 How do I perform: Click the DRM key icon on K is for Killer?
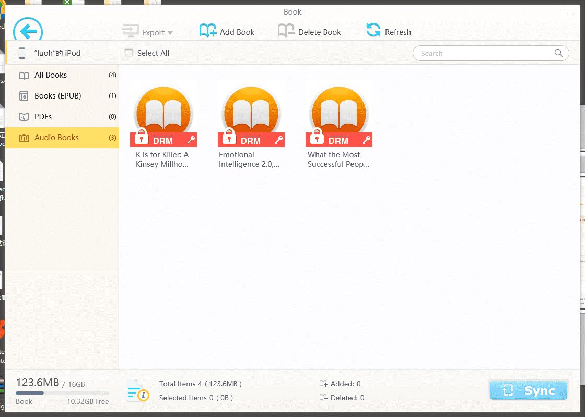click(191, 140)
